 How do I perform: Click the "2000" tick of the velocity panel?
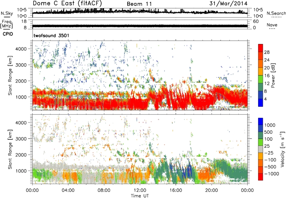21,155
